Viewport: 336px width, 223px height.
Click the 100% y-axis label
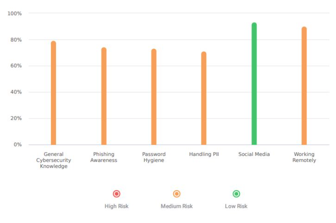tap(15, 13)
